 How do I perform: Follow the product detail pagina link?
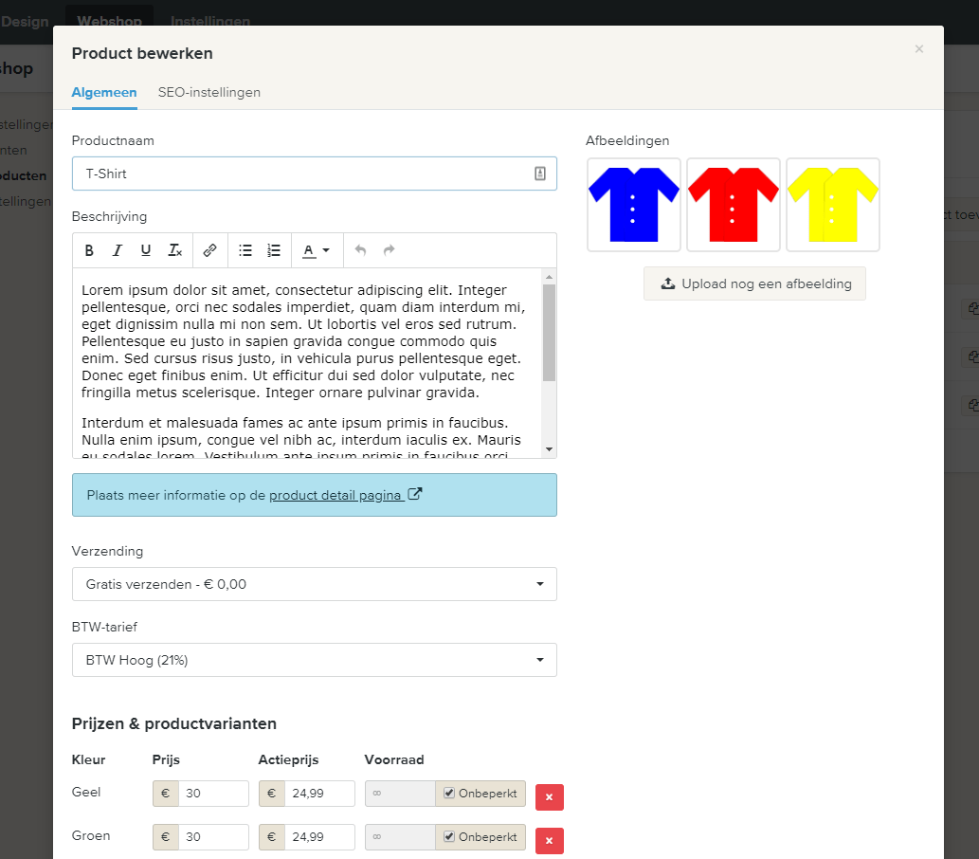(335, 496)
